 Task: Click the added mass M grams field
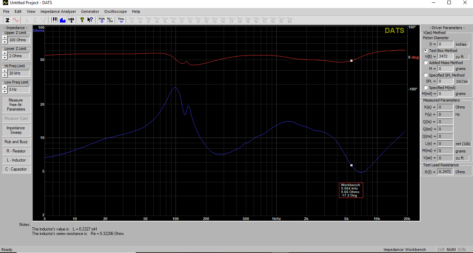coord(445,69)
